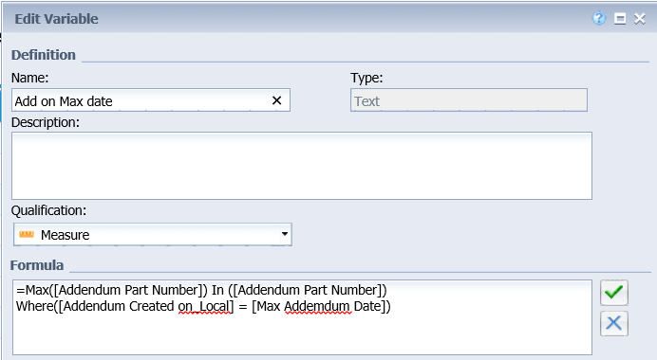Click the Description label
Image resolution: width=657 pixels, height=360 pixels.
pos(46,122)
